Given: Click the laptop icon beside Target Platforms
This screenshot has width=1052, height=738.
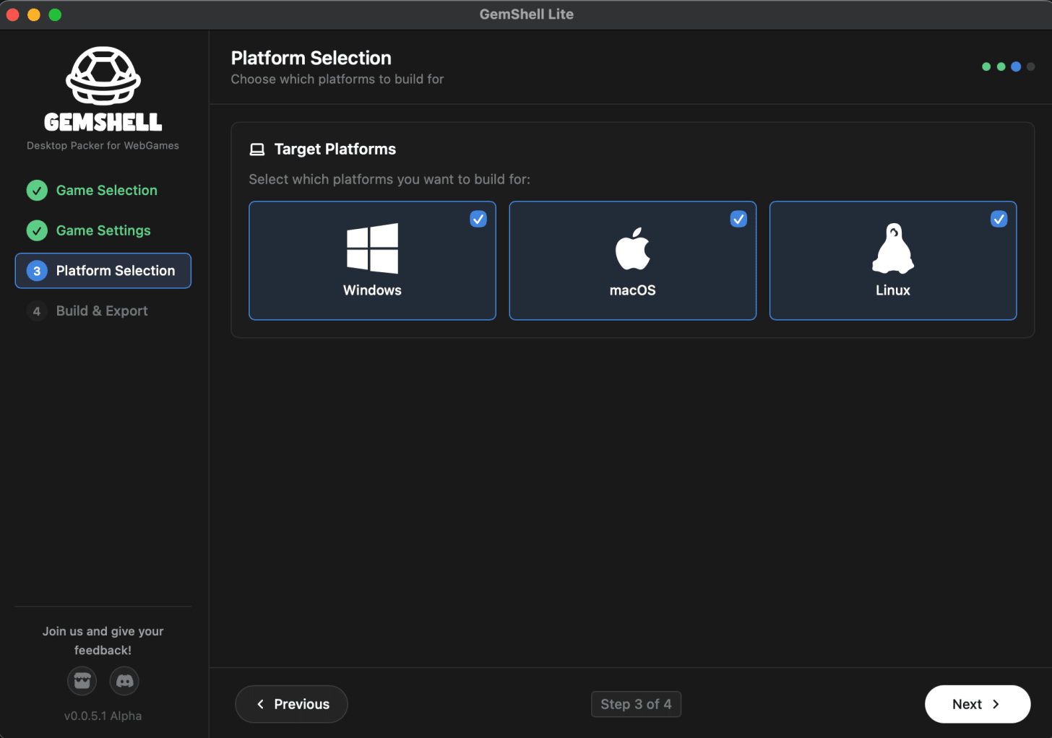Looking at the screenshot, I should tap(257, 149).
